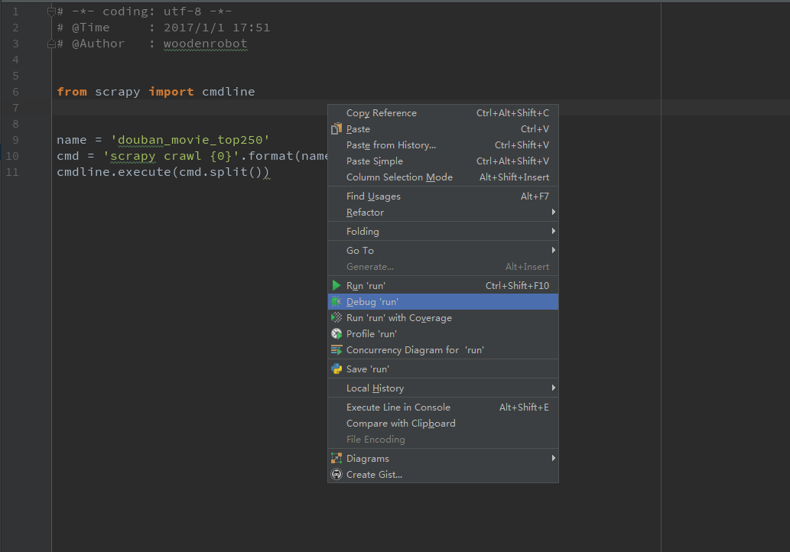The width and height of the screenshot is (790, 552).
Task: Choose Copy Reference from the context menu
Action: click(382, 113)
